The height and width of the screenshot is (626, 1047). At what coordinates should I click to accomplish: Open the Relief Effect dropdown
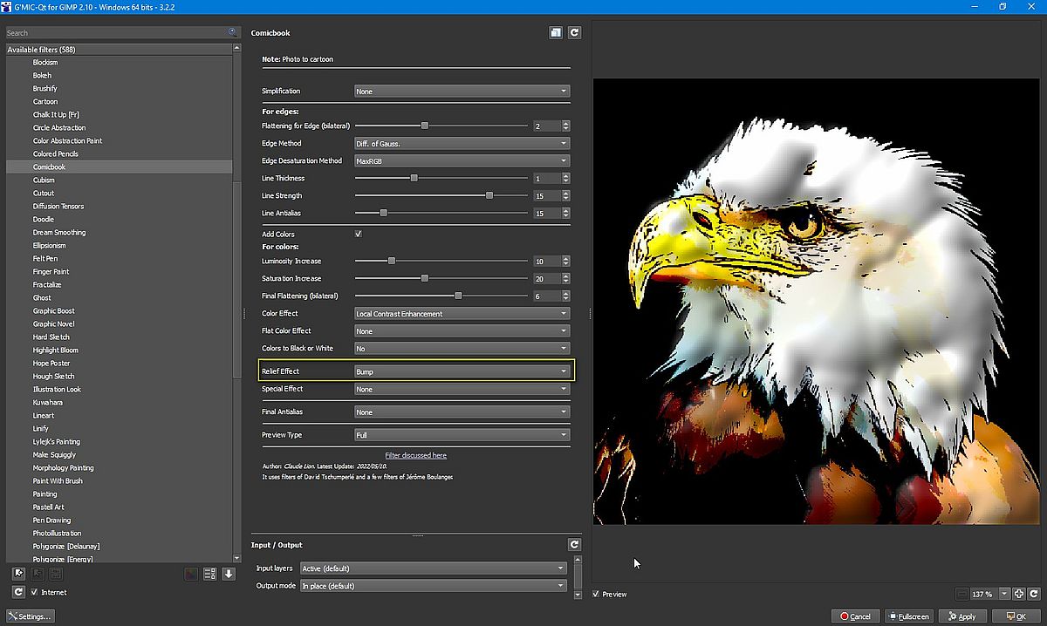pyautogui.click(x=462, y=371)
